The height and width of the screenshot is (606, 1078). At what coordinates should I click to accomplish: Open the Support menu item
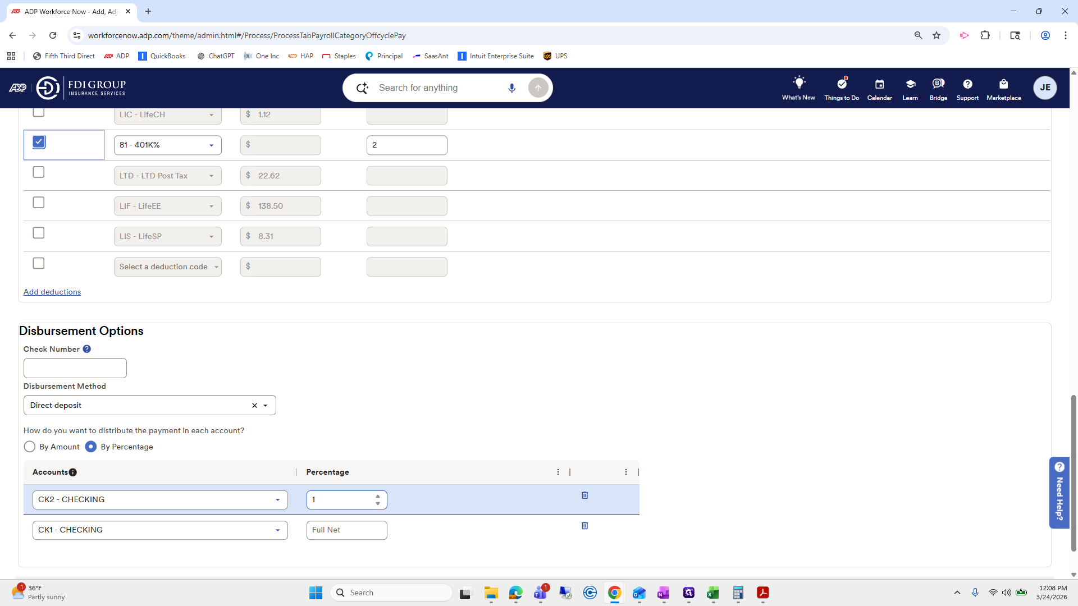967,88
